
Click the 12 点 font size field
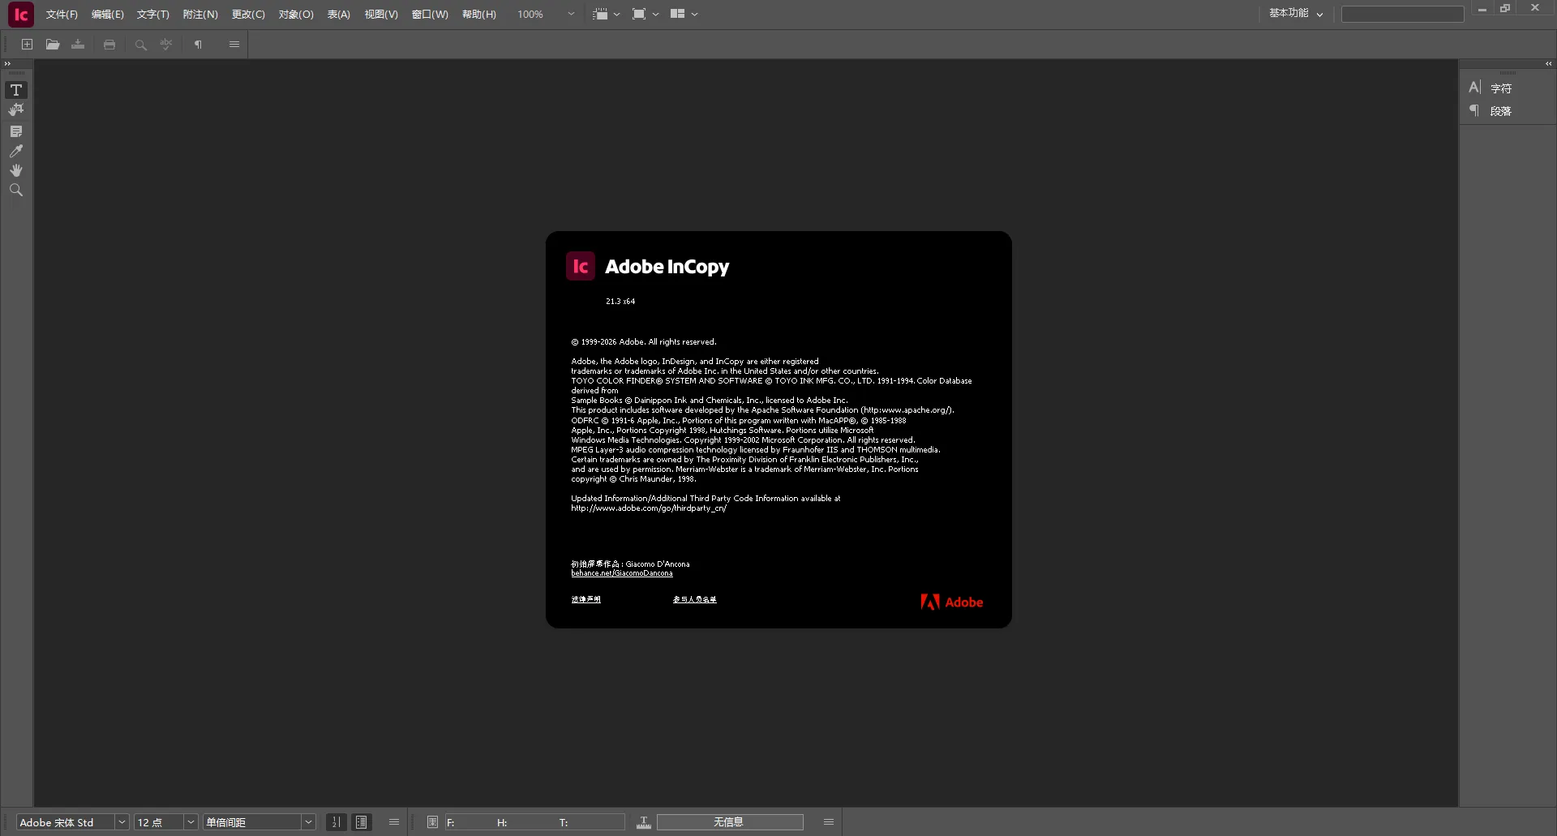coord(159,822)
